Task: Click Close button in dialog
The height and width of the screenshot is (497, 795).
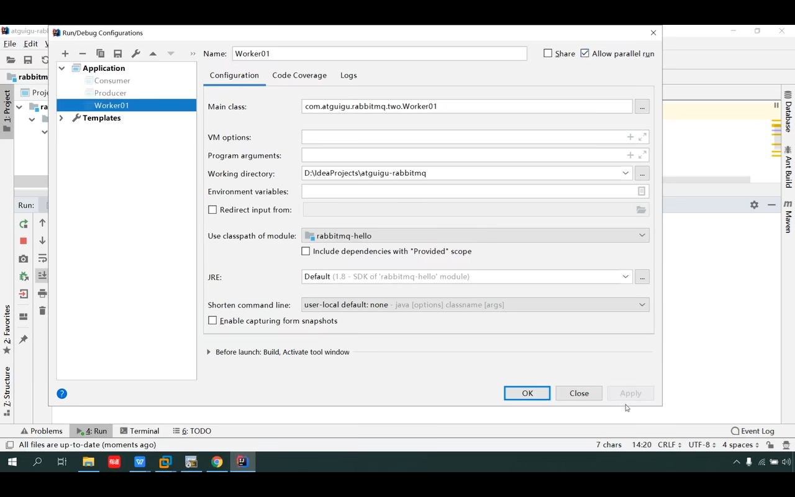Action: tap(579, 393)
